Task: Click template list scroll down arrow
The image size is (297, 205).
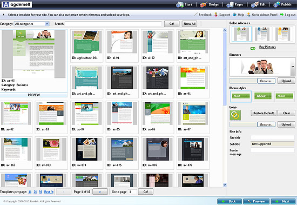Action: click(x=225, y=184)
